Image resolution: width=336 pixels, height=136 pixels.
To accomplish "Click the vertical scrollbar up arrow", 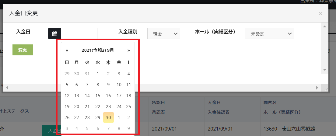I will coord(324,27).
